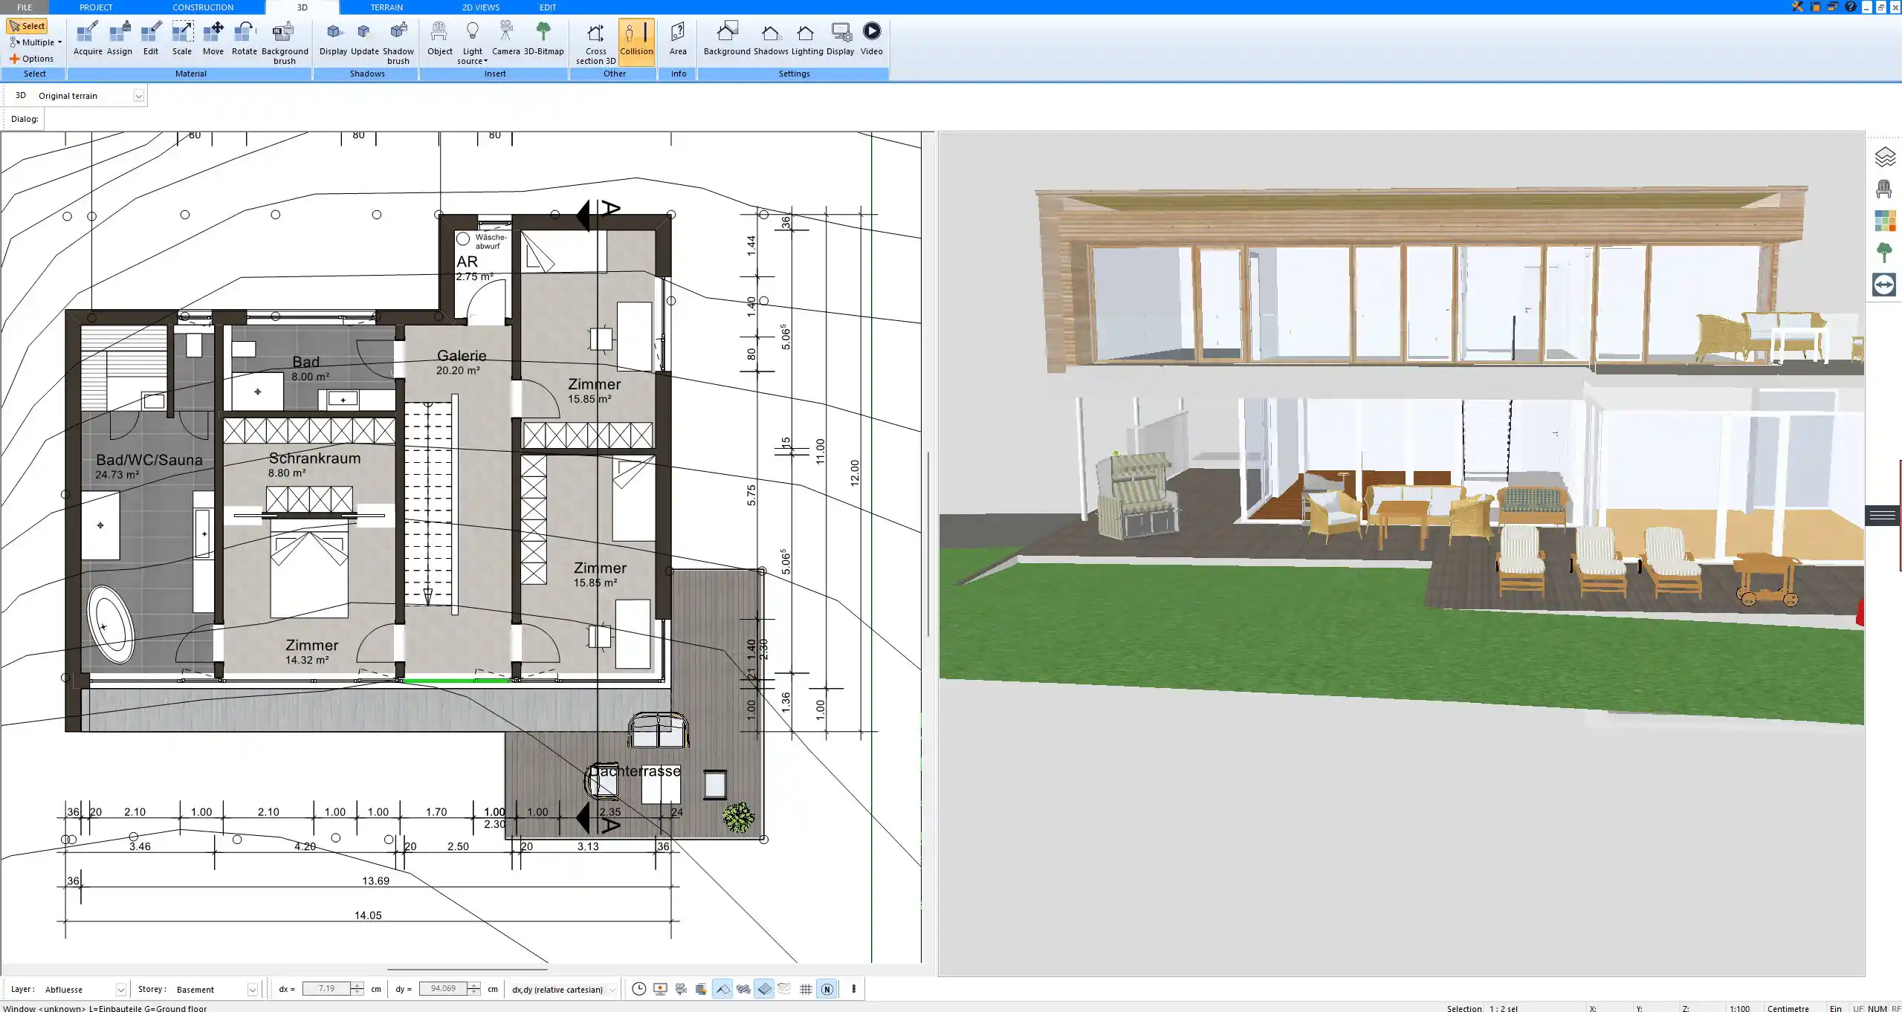Start the Video playback tool
Viewport: 1902px width, 1012px height.
[872, 39]
